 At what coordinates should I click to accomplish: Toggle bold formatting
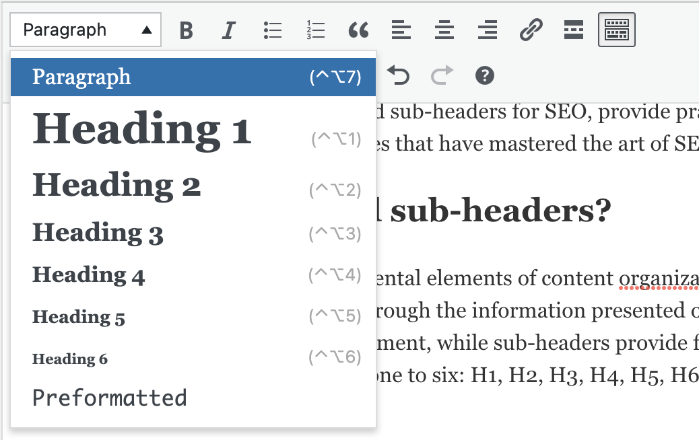pos(187,30)
